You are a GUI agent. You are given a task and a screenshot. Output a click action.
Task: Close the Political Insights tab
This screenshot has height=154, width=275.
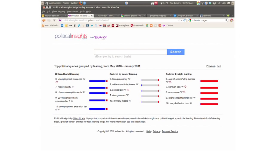pos(92,16)
